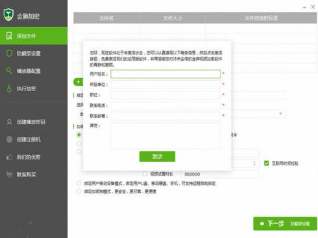
Task: Expand the dropdown arrow behind the dialog
Action: pyautogui.click(x=280, y=114)
